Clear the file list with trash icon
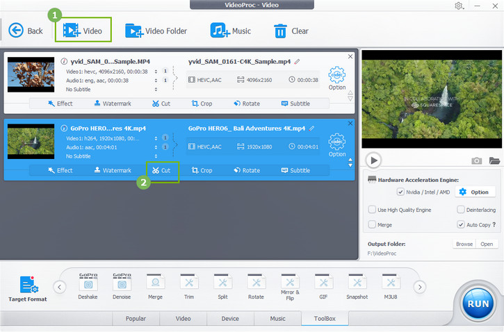The image size is (504, 332). coord(291,31)
